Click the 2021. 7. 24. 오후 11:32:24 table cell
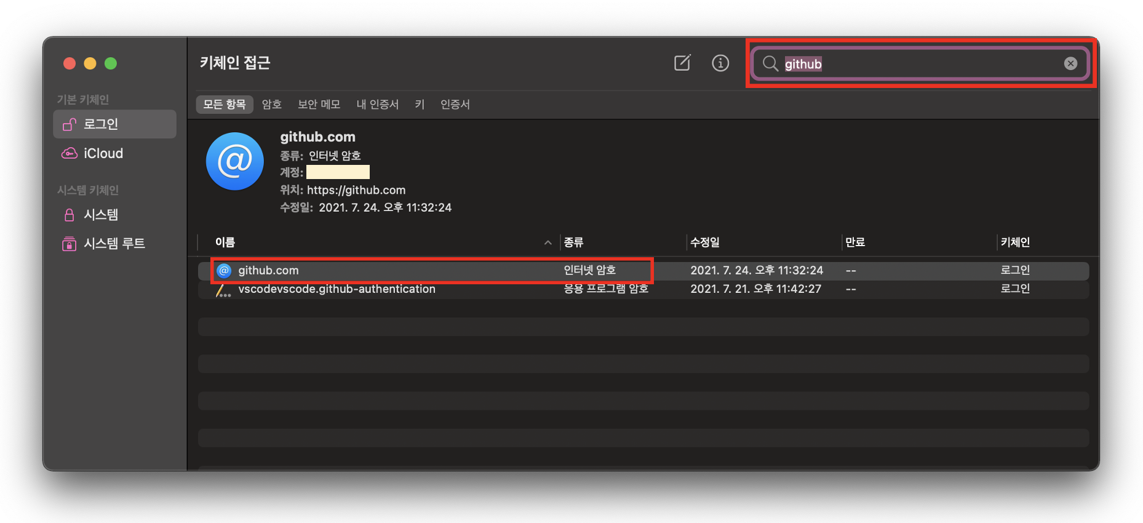Image resolution: width=1143 pixels, height=523 pixels. [x=757, y=271]
